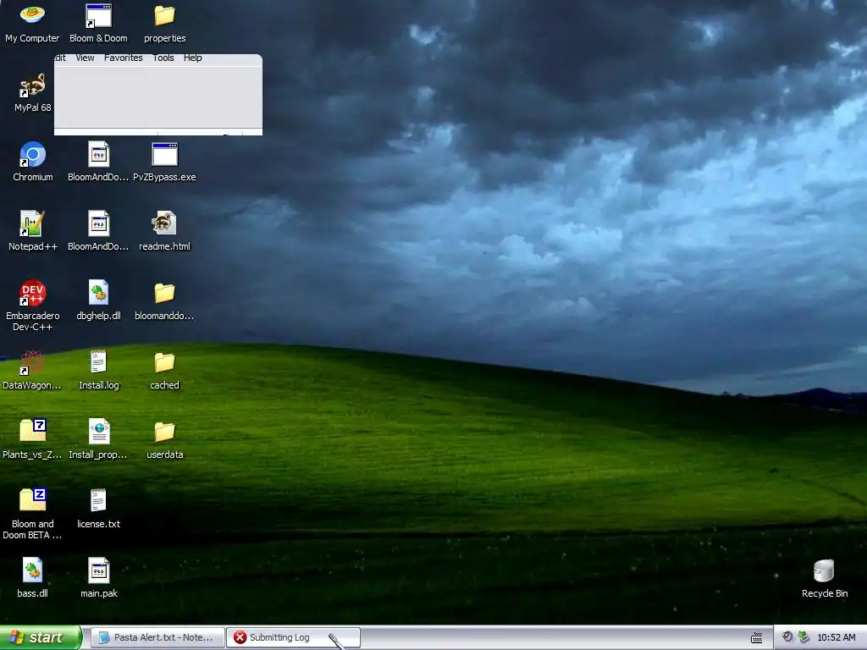Open the Start menu
Viewport: 867px width, 650px height.
41,637
